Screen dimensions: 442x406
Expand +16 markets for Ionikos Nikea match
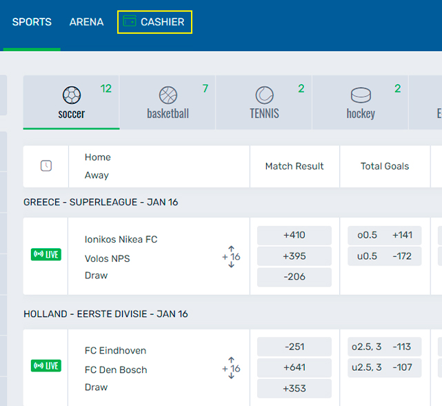(x=231, y=256)
